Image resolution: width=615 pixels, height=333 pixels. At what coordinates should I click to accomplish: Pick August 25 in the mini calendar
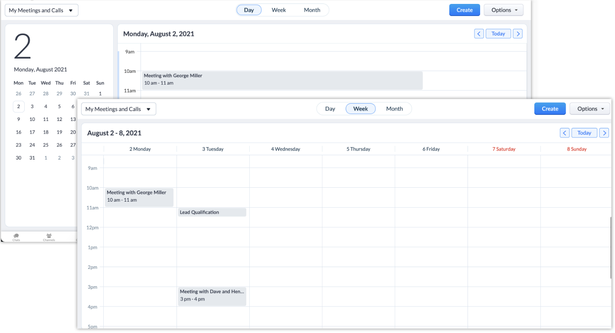click(46, 145)
